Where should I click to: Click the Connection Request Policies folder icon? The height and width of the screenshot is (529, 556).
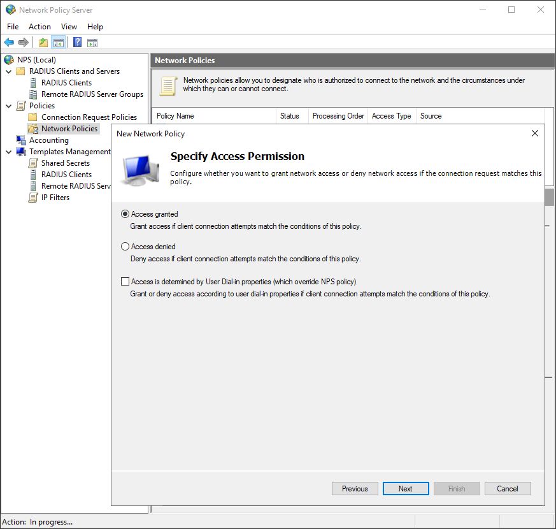point(32,117)
